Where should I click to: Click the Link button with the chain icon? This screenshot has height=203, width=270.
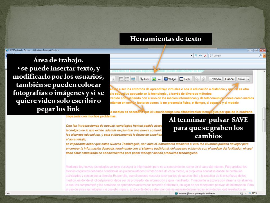[x=145, y=79]
